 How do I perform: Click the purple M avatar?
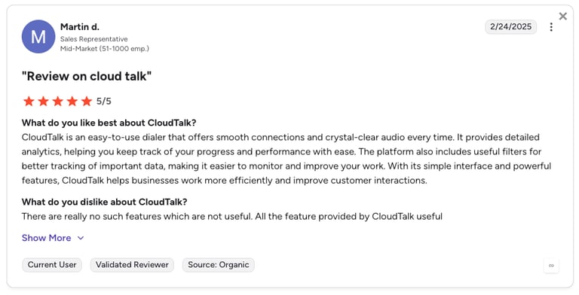pyautogui.click(x=38, y=37)
